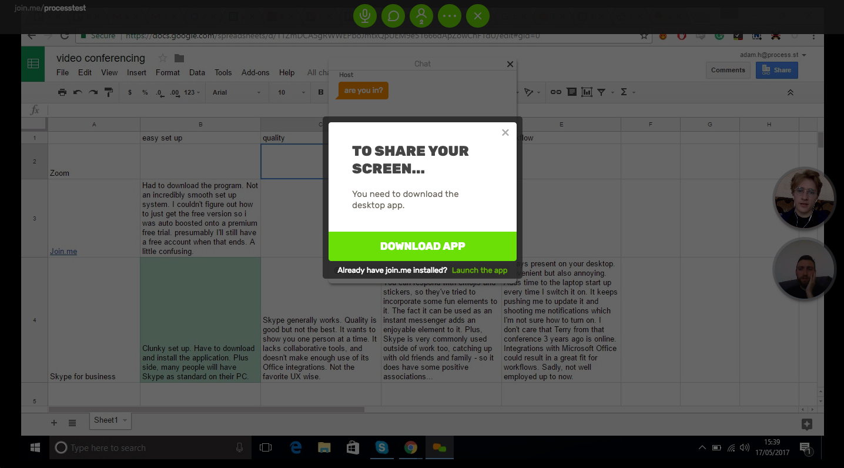
Task: Select cell with 'Skype for business'
Action: click(94, 320)
